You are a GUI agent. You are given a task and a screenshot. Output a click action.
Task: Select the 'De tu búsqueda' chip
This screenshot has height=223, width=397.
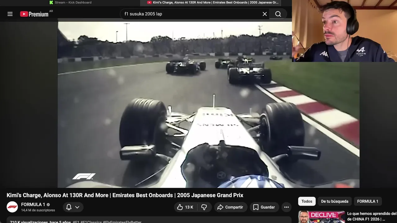point(335,201)
